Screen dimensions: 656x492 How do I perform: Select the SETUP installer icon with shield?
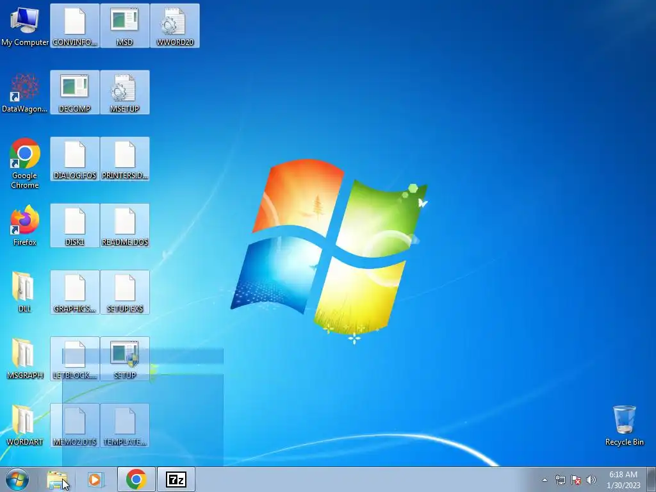(125, 359)
